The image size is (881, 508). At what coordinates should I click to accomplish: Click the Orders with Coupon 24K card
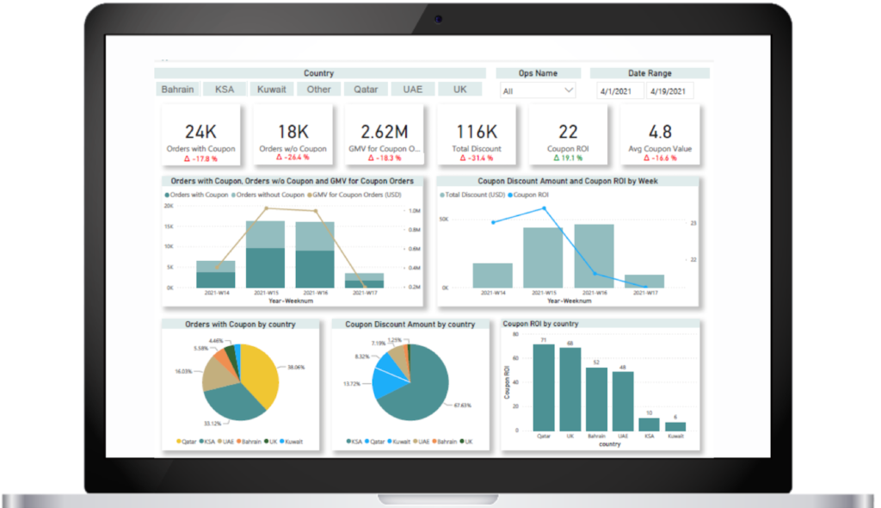pos(200,136)
